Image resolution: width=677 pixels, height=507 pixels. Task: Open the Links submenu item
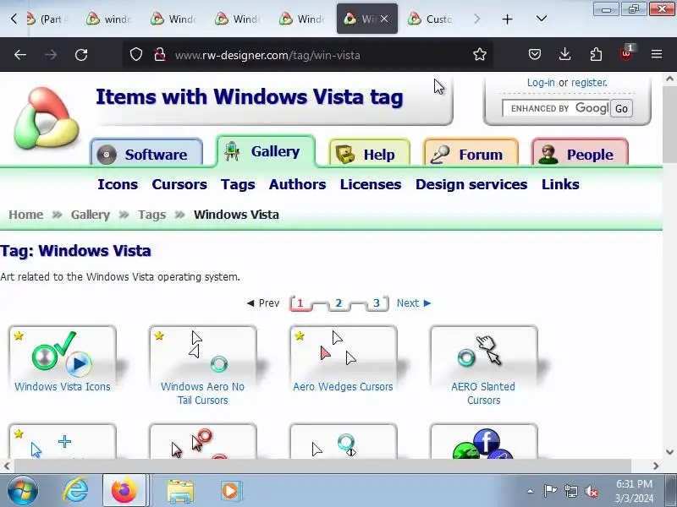pos(560,184)
